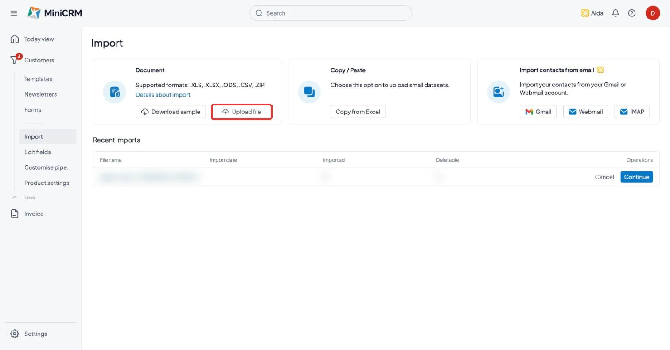Click the search magnifier icon
Viewport: 670px width, 350px height.
259,13
